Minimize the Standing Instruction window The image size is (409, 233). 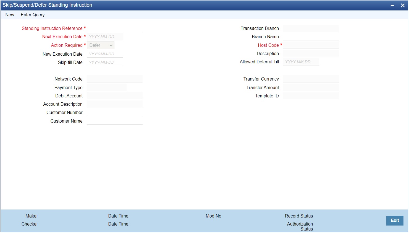pyautogui.click(x=392, y=5)
